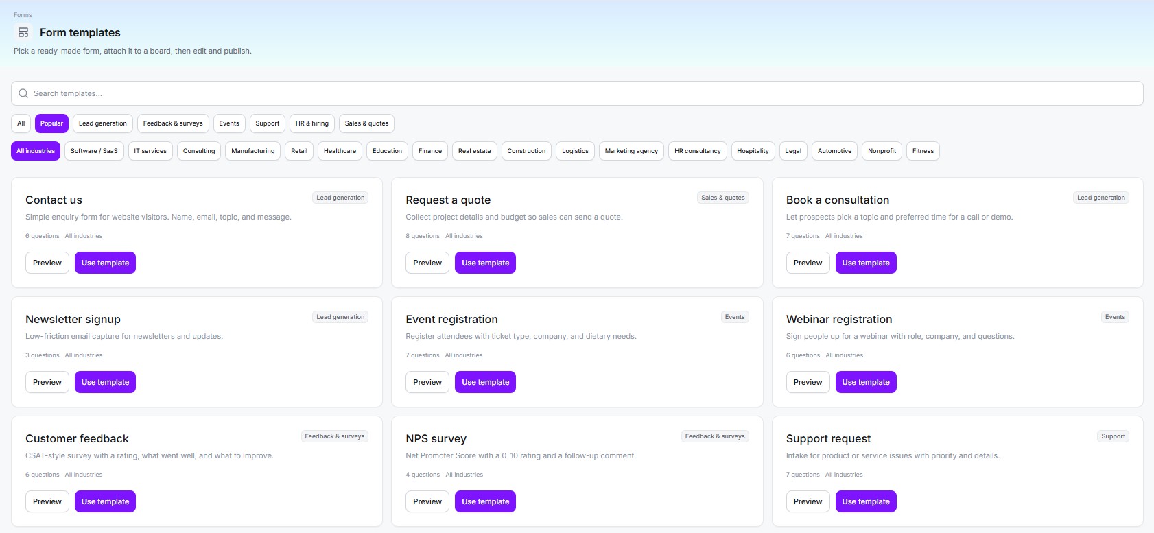Click the Form templates header icon

[23, 32]
